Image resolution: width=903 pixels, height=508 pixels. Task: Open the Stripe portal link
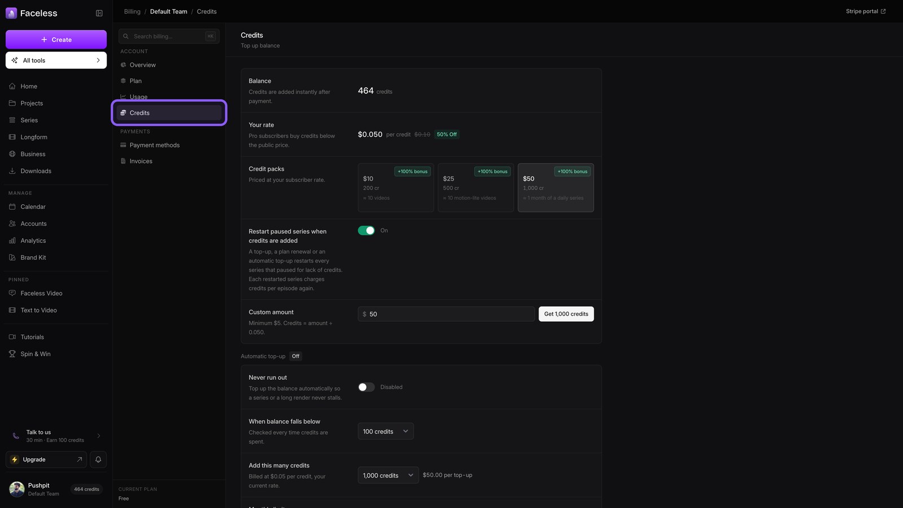tap(866, 11)
